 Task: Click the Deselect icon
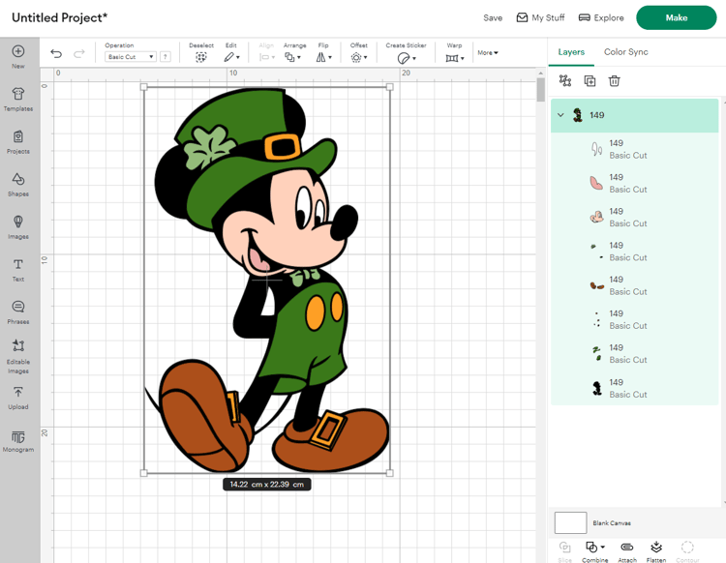click(x=201, y=57)
